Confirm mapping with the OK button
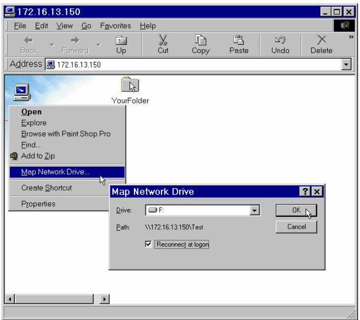Screen dimensions: 360x320 click(x=296, y=210)
